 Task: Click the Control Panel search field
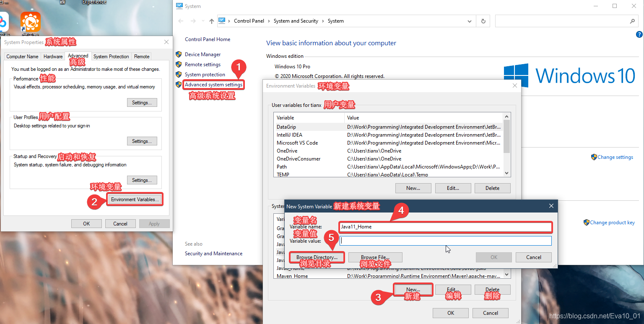coord(566,21)
